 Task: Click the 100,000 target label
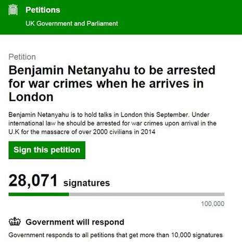[213, 203]
